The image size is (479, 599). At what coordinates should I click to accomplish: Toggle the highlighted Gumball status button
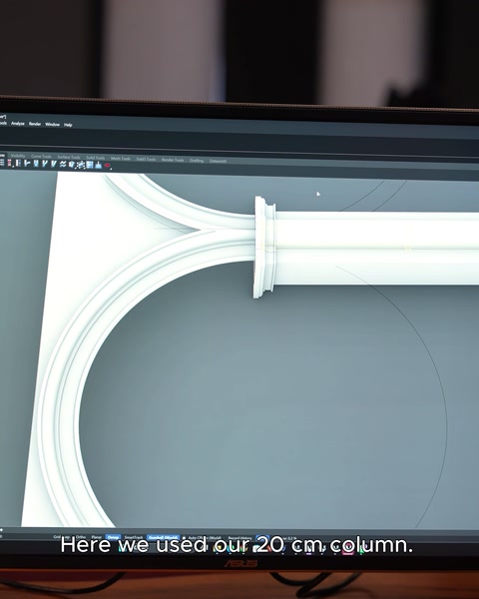click(163, 537)
